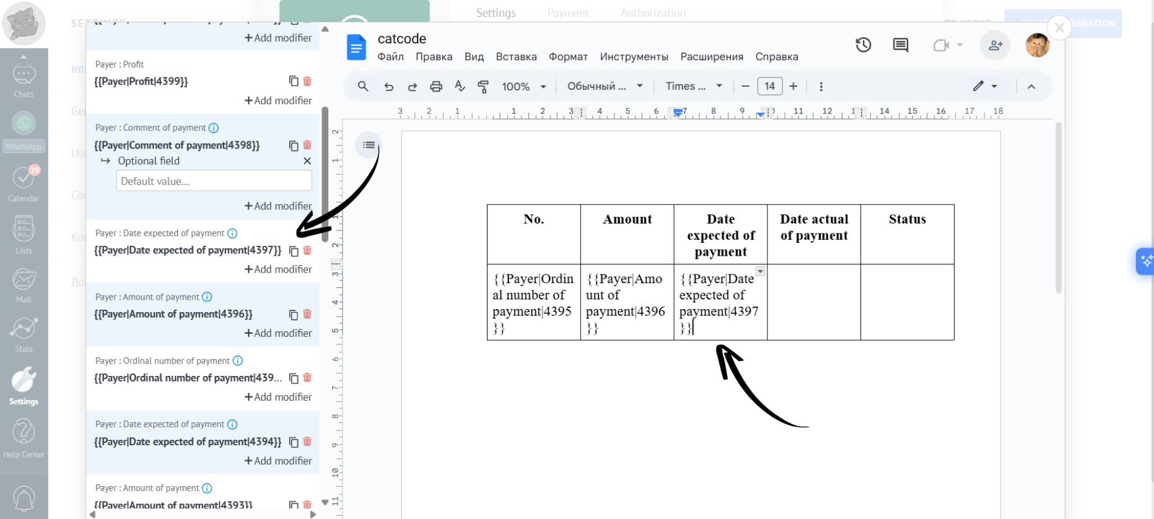The width and height of the screenshot is (1154, 519).
Task: Open document outline icon
Action: pos(369,145)
